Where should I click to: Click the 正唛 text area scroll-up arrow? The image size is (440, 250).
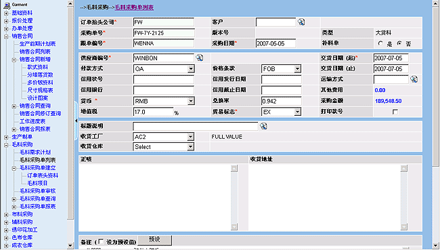[234, 168]
